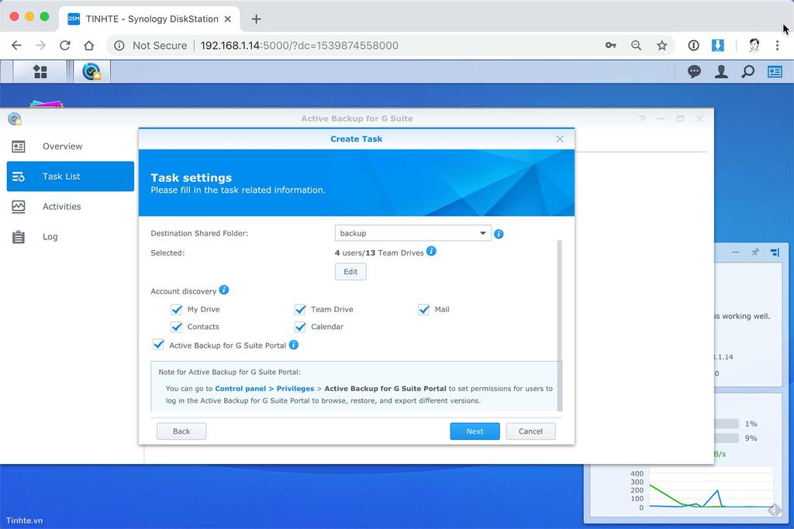794x529 pixels.
Task: Minimize the system health widget
Action: (735, 252)
